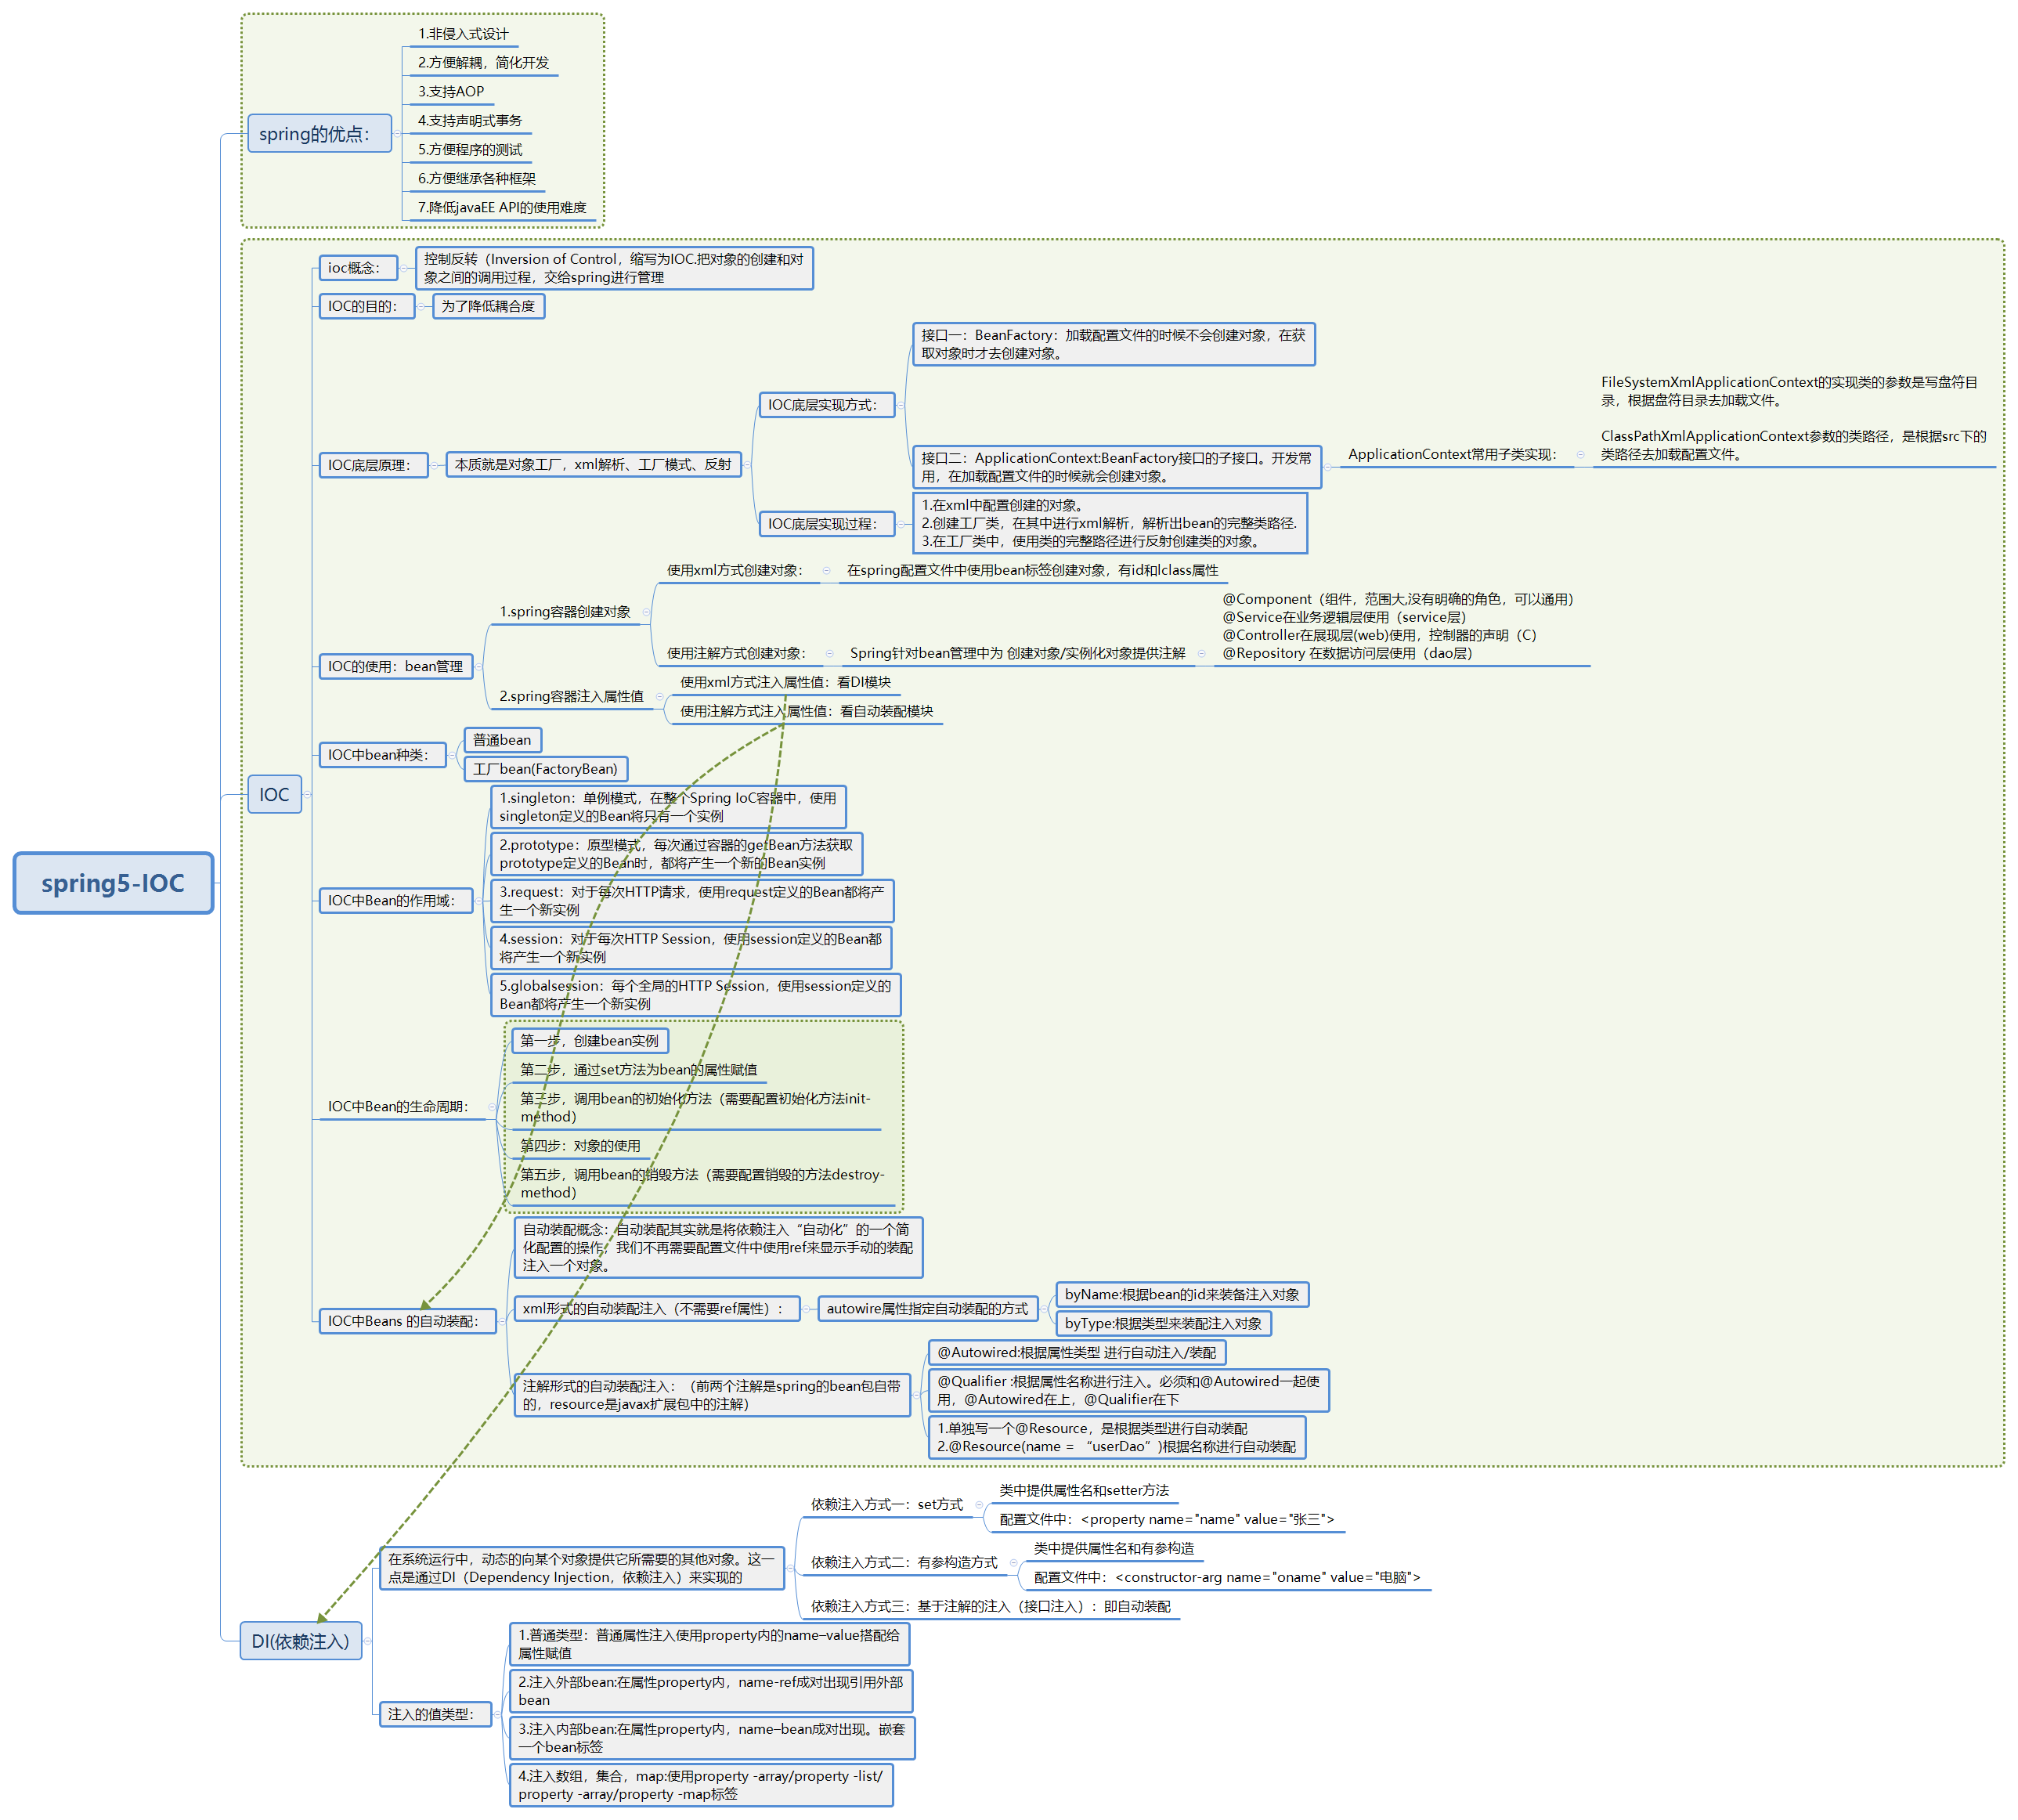The image size is (2018, 1820).
Task: Collapse toggle after ApplicationContext常用子类实现
Action: click(x=1580, y=455)
